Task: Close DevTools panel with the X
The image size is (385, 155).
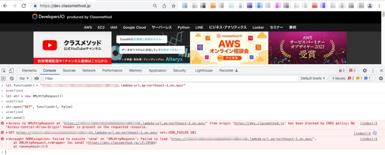Action: [381, 71]
